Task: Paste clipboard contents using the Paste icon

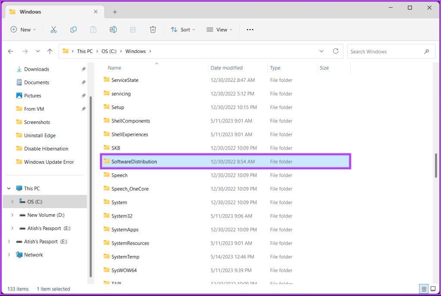Action: tap(93, 29)
